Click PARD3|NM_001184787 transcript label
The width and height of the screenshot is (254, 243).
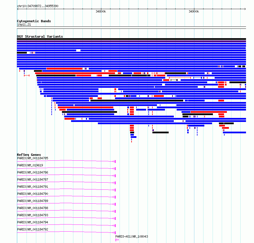tap(33, 179)
